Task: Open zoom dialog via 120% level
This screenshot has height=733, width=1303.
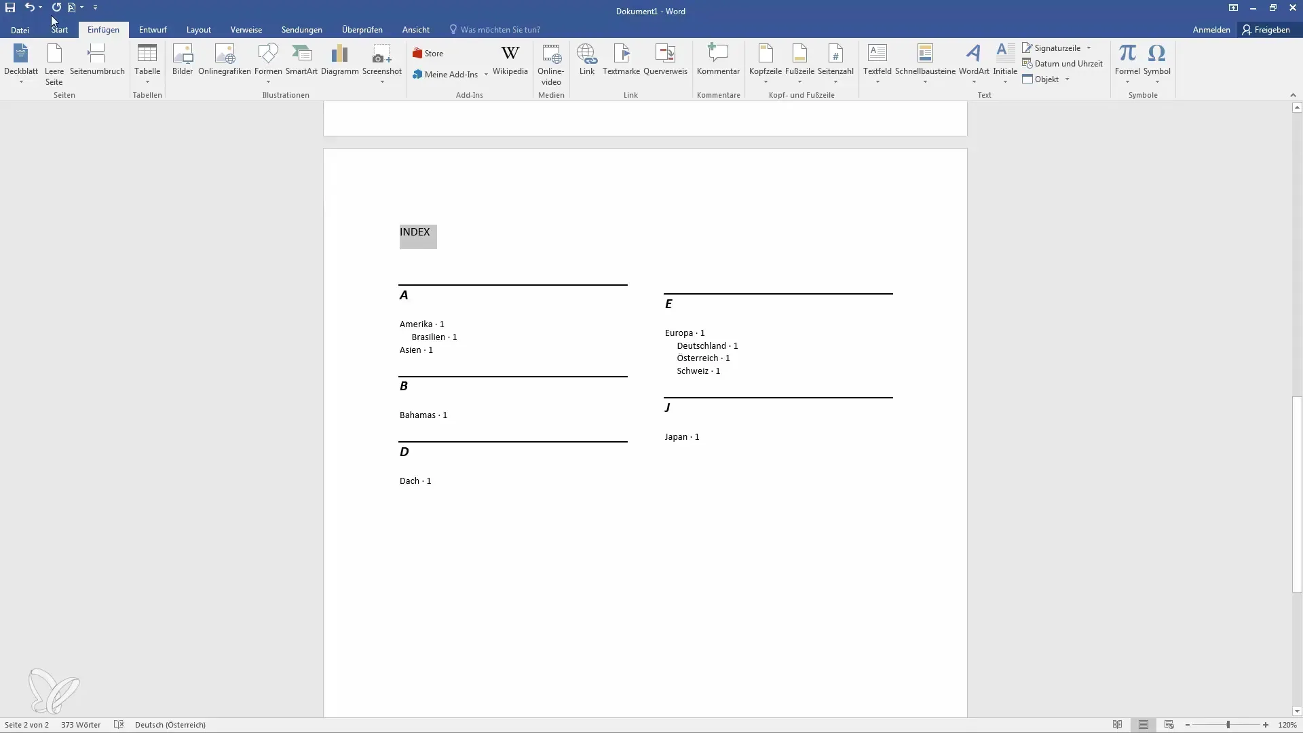Action: (x=1287, y=725)
